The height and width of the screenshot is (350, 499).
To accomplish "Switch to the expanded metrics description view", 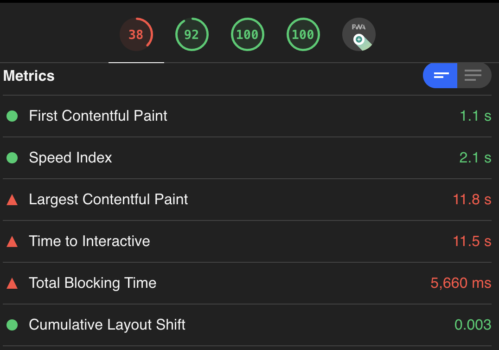I will pyautogui.click(x=474, y=76).
